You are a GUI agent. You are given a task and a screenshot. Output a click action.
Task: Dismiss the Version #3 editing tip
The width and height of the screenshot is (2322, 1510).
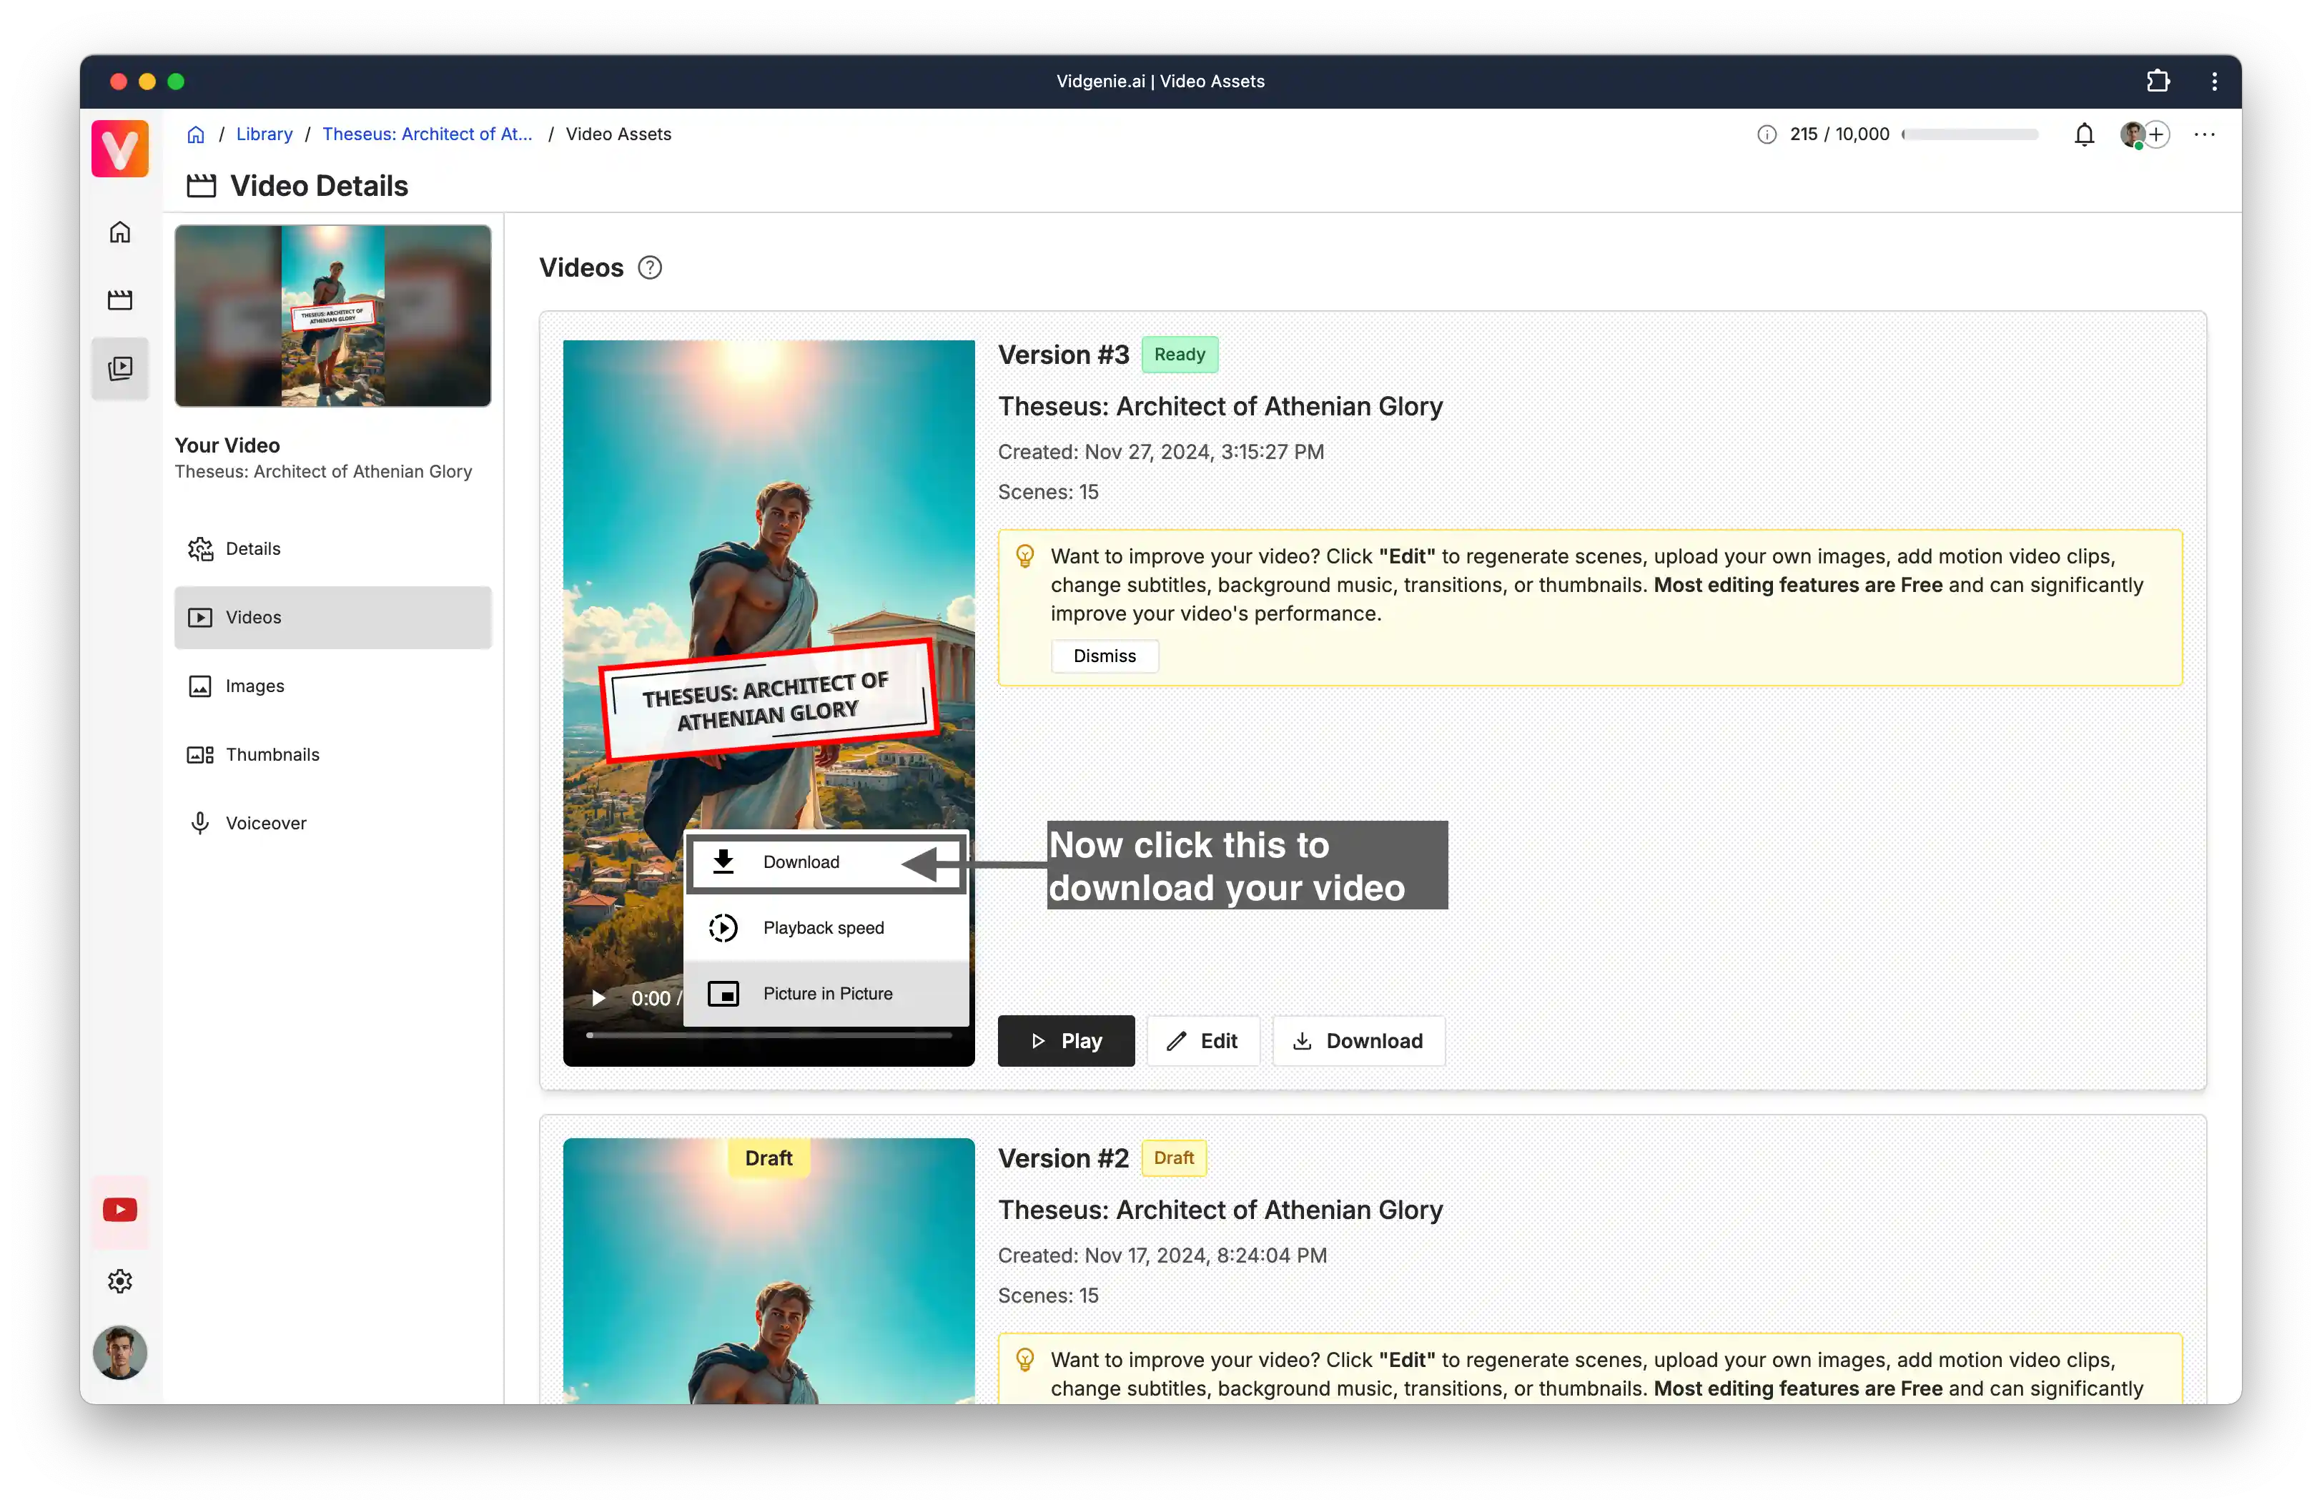click(x=1105, y=656)
